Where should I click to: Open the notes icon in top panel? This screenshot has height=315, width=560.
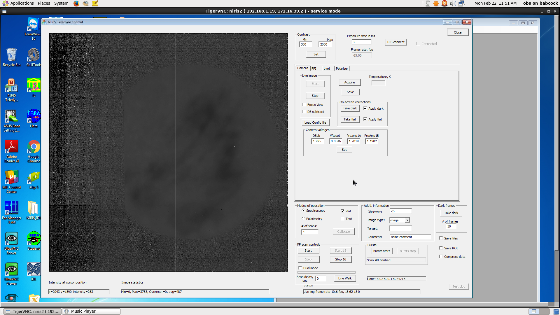point(95,3)
